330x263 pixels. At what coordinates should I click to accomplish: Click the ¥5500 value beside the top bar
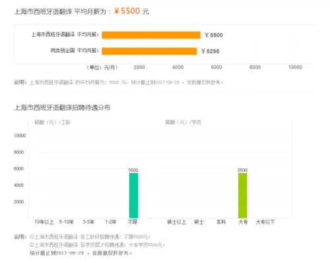214,35
